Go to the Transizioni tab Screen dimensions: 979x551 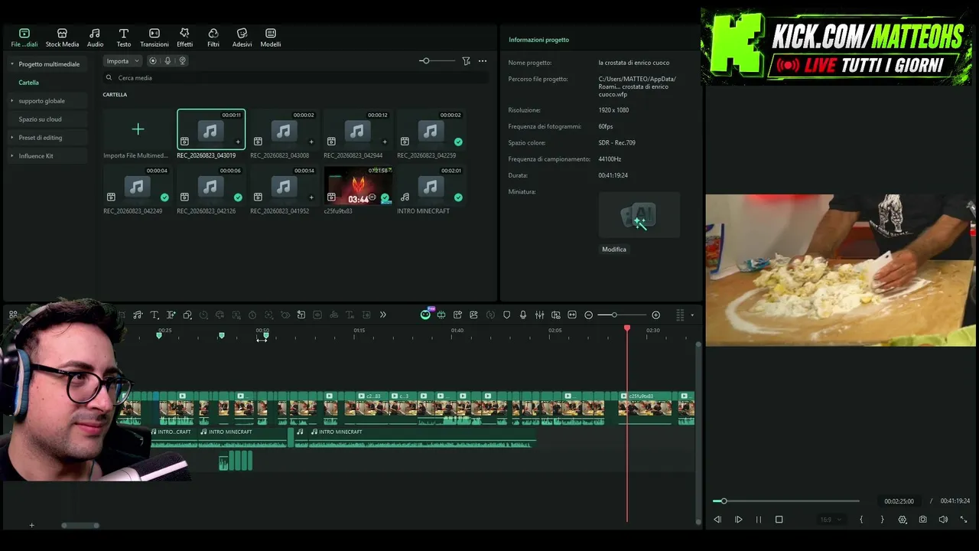click(x=154, y=37)
